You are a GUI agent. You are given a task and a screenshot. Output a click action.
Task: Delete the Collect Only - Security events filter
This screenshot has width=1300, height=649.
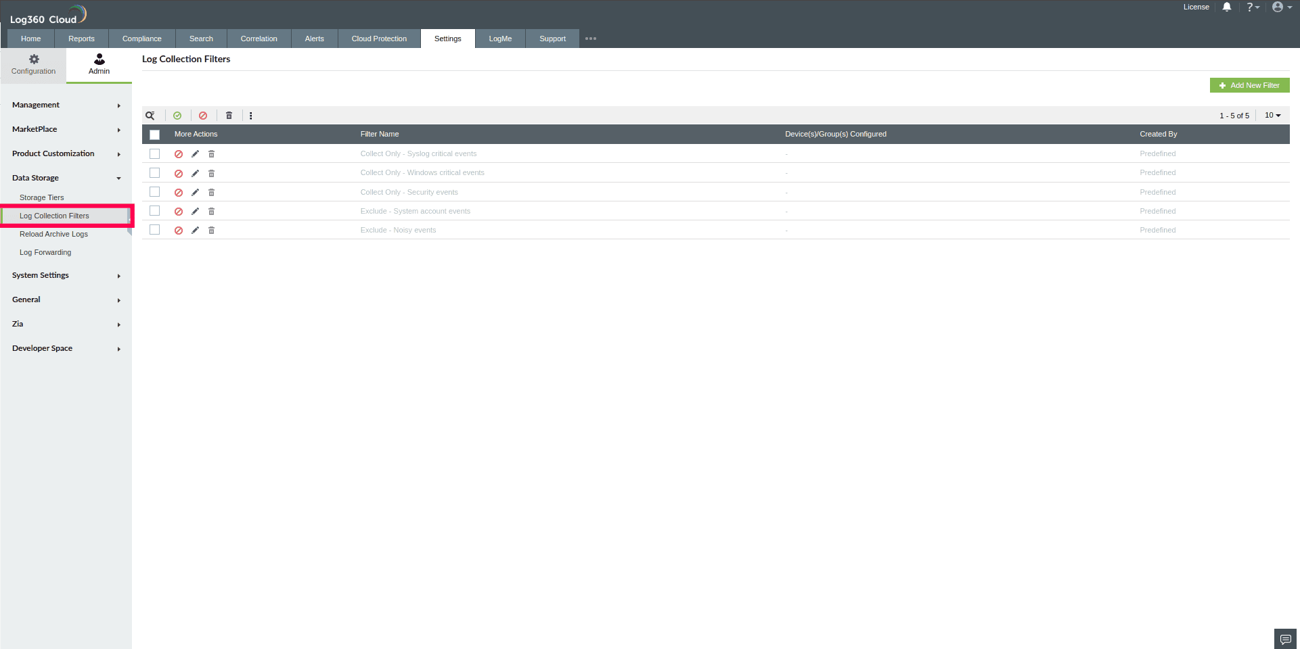[x=211, y=192]
